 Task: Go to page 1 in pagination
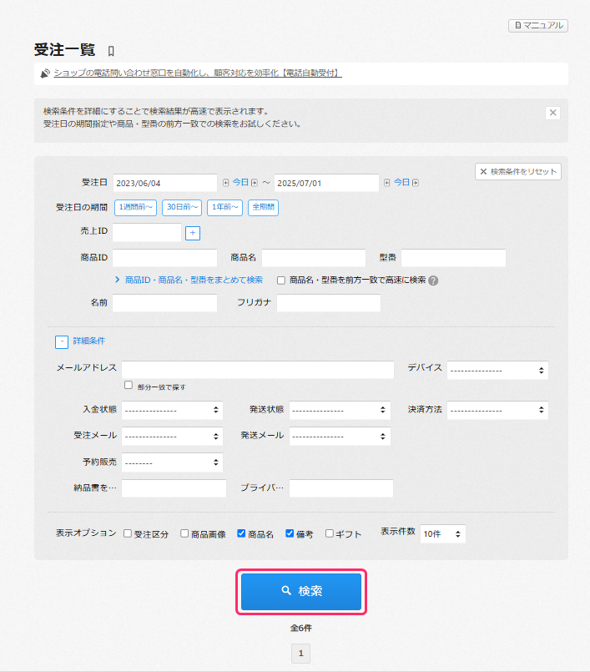pos(300,654)
